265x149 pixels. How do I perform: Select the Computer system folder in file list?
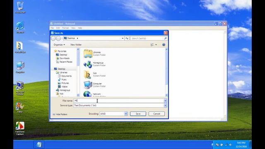(x=95, y=85)
